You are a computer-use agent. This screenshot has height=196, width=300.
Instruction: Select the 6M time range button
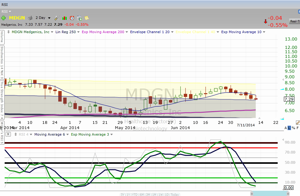coord(142,194)
